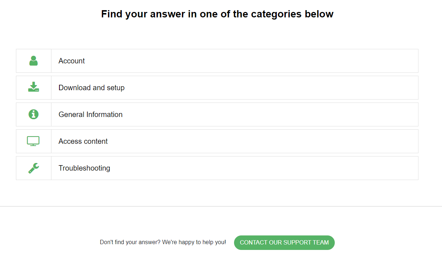Expand the Troubleshooting category

tap(217, 168)
